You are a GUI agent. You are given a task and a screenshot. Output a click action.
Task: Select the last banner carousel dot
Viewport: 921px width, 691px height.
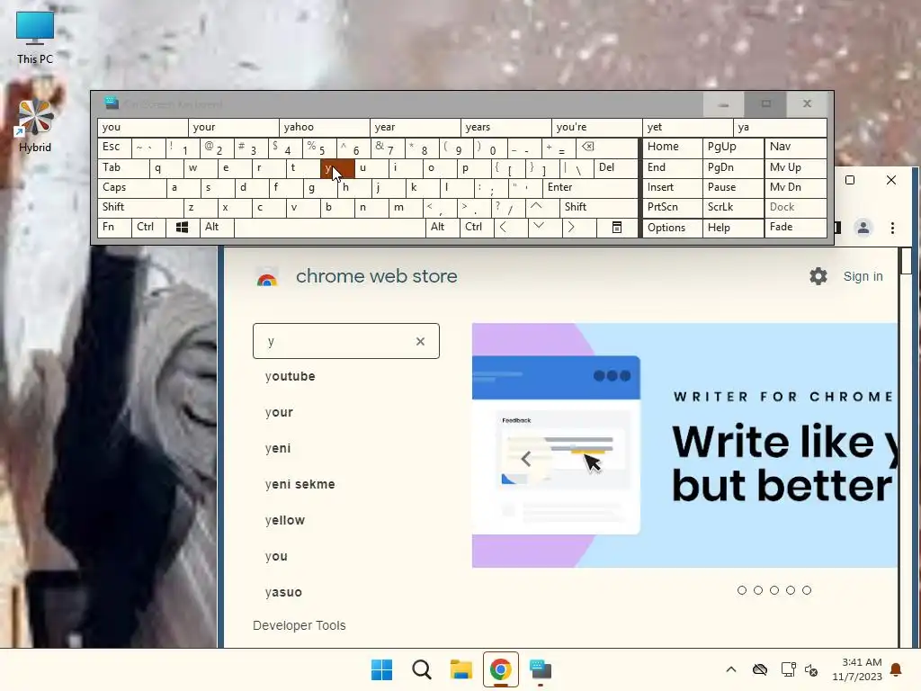coord(807,590)
